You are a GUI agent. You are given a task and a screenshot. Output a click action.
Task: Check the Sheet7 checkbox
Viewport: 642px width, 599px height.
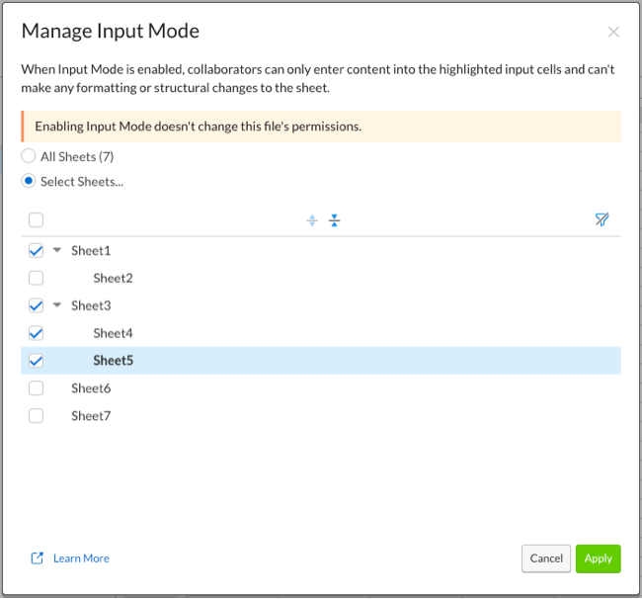click(37, 416)
